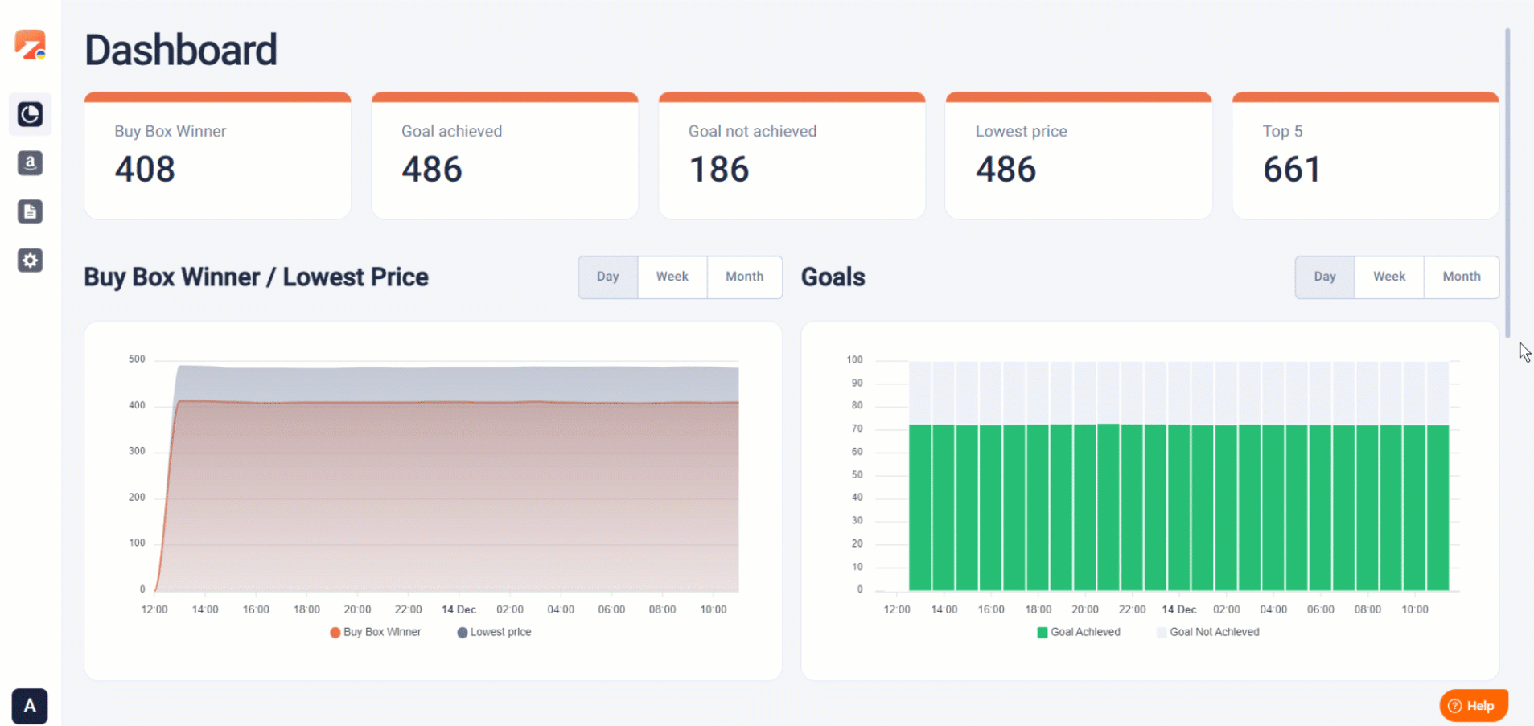Image resolution: width=1534 pixels, height=726 pixels.
Task: Toggle Buy Box Winner legend series
Action: pyautogui.click(x=376, y=632)
